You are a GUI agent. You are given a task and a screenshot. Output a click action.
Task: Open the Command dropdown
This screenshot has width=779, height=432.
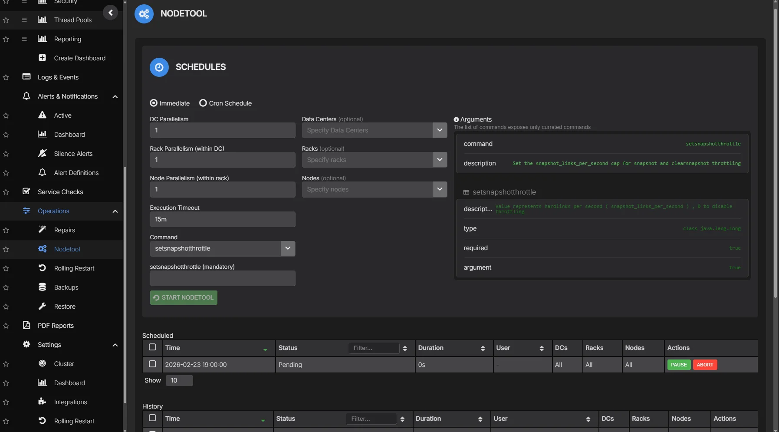(287, 248)
